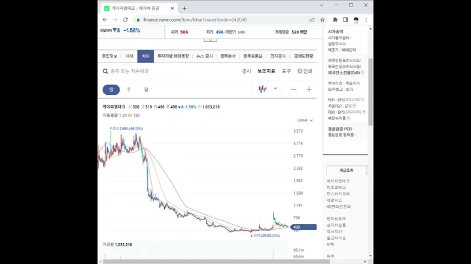Open the 보조지표 indicators menu
The image size is (471, 264).
(266, 71)
